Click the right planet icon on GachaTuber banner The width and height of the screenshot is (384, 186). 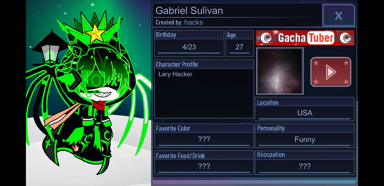[x=346, y=38]
